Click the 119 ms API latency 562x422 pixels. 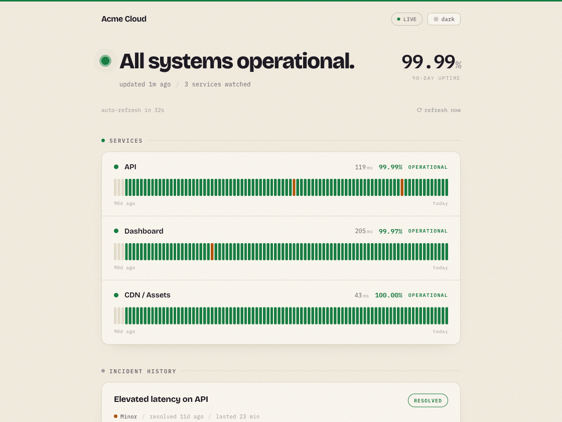coord(363,167)
